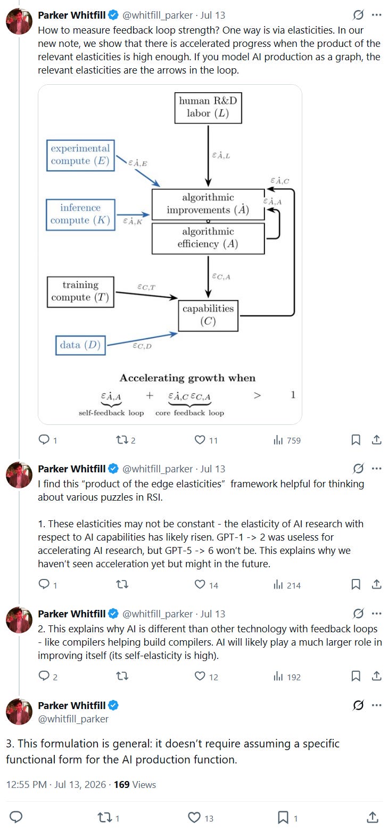
Task: Bookmark the feedback loop diagram tweet
Action: tap(356, 440)
